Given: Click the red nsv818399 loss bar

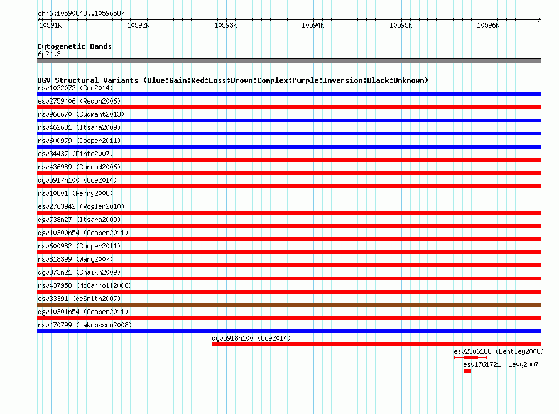Looking at the screenshot, I should (x=289, y=265).
